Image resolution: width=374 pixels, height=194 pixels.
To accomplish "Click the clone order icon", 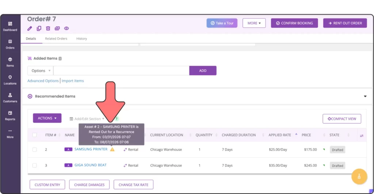I will pos(39,28).
